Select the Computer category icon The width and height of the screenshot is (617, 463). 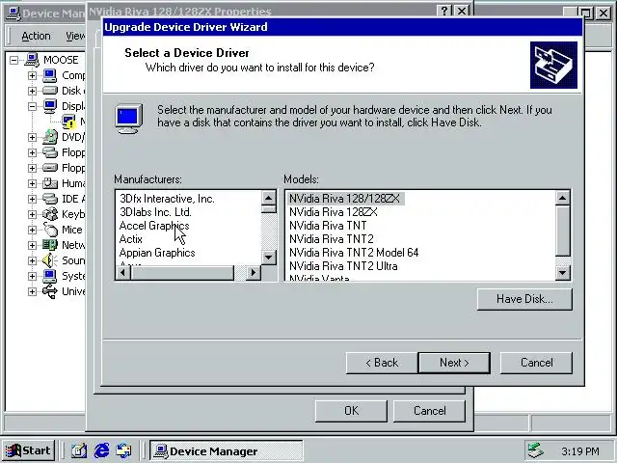49,75
